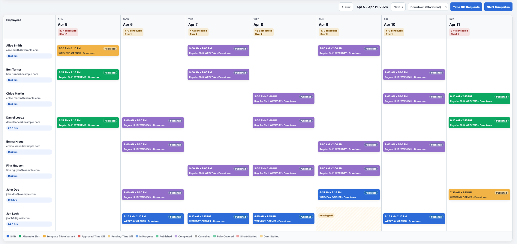
Task: Click Alice Smith's 16.8 hrs badge
Action: [x=29, y=56]
